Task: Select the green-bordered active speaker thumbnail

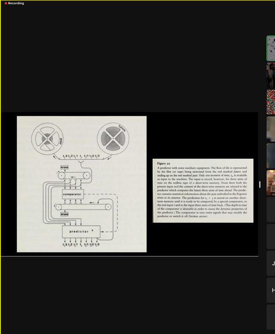Action: tap(271, 48)
